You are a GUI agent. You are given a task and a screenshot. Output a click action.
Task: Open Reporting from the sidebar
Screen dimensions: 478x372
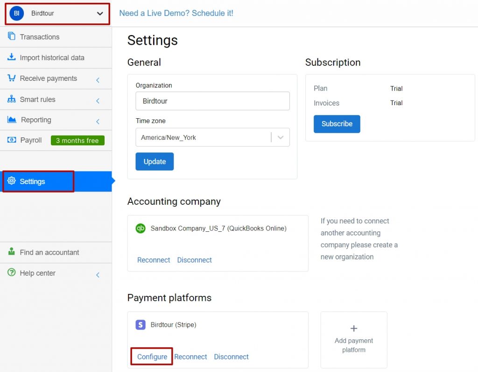[x=56, y=120]
